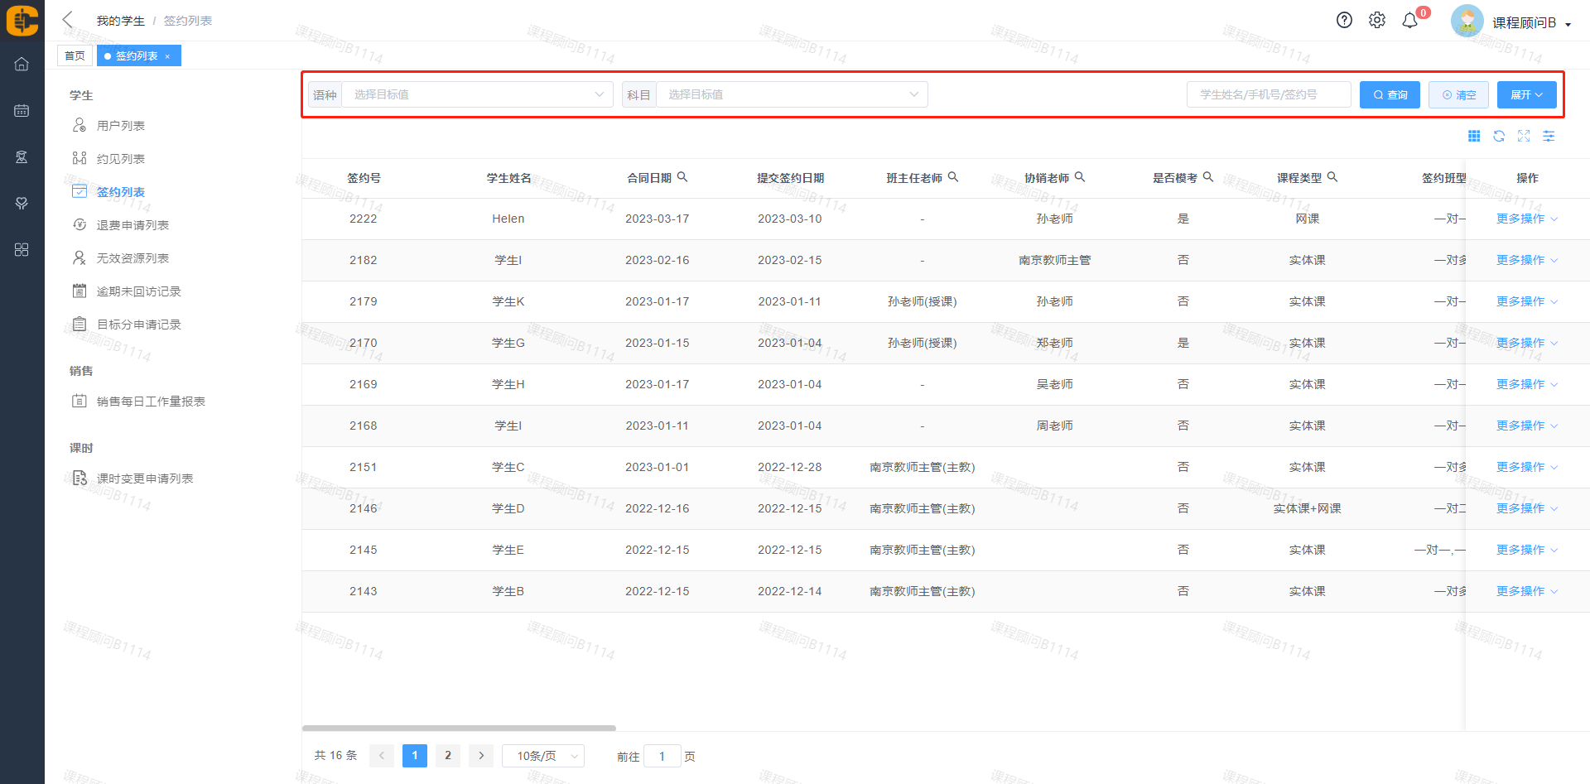Click the 清空 clear button
The image size is (1590, 784).
[x=1458, y=94]
